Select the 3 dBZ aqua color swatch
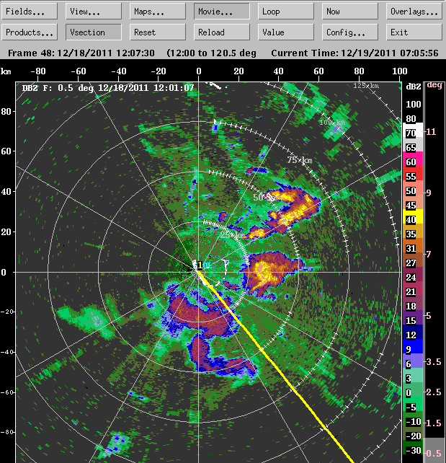The image size is (446, 463). point(413,375)
